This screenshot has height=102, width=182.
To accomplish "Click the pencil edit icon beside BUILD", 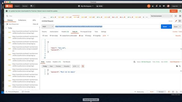I will pos(176,21).
